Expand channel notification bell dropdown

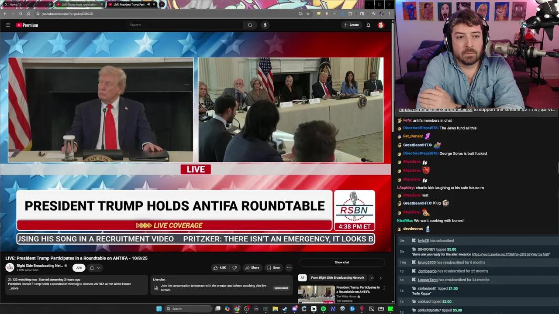[95, 268]
